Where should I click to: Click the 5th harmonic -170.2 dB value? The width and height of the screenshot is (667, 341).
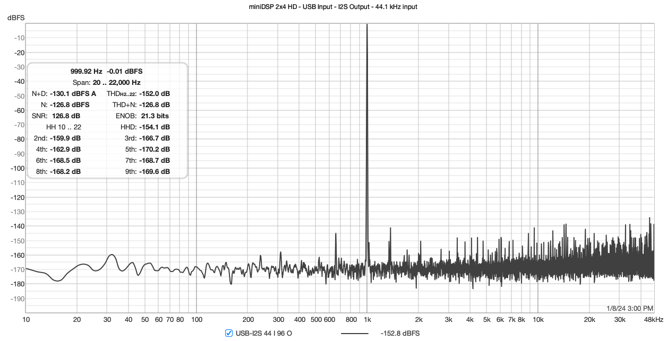coord(156,149)
